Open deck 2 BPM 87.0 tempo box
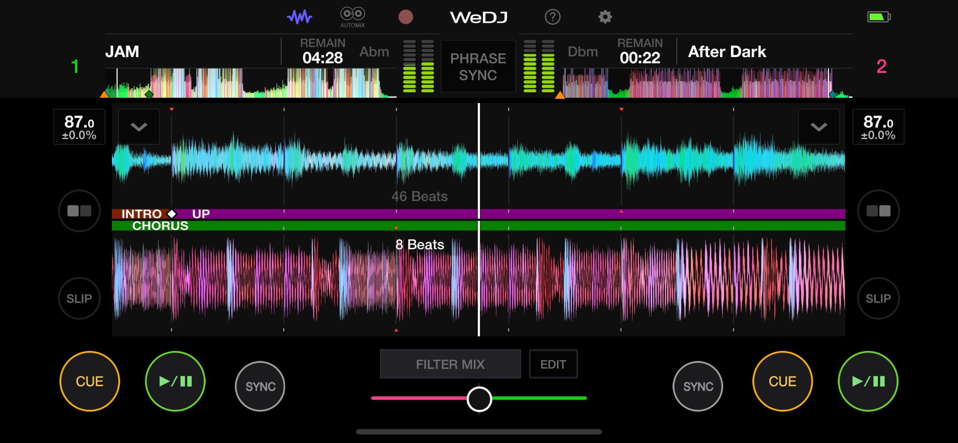 [x=878, y=127]
